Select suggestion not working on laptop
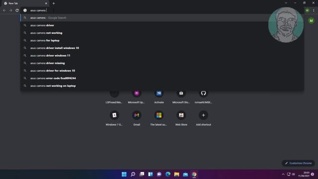Screen dimensions: 318x179 (162, 86)
